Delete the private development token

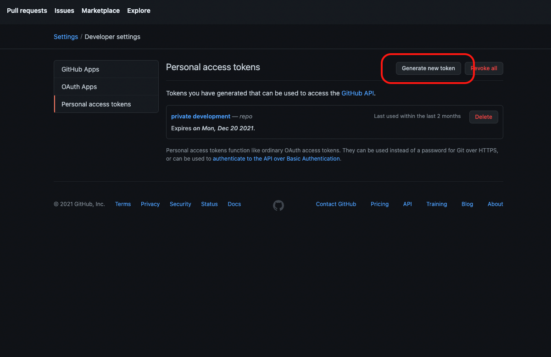click(483, 117)
